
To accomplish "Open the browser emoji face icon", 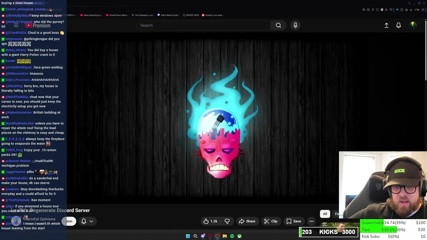I will point(368,10).
